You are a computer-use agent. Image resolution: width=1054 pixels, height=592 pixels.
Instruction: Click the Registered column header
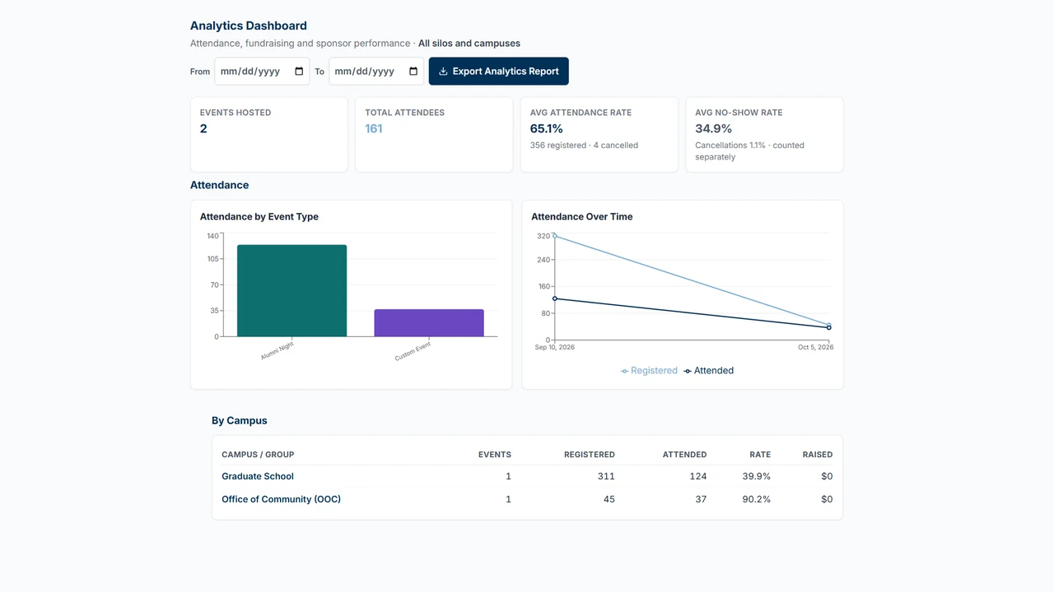[x=590, y=455]
